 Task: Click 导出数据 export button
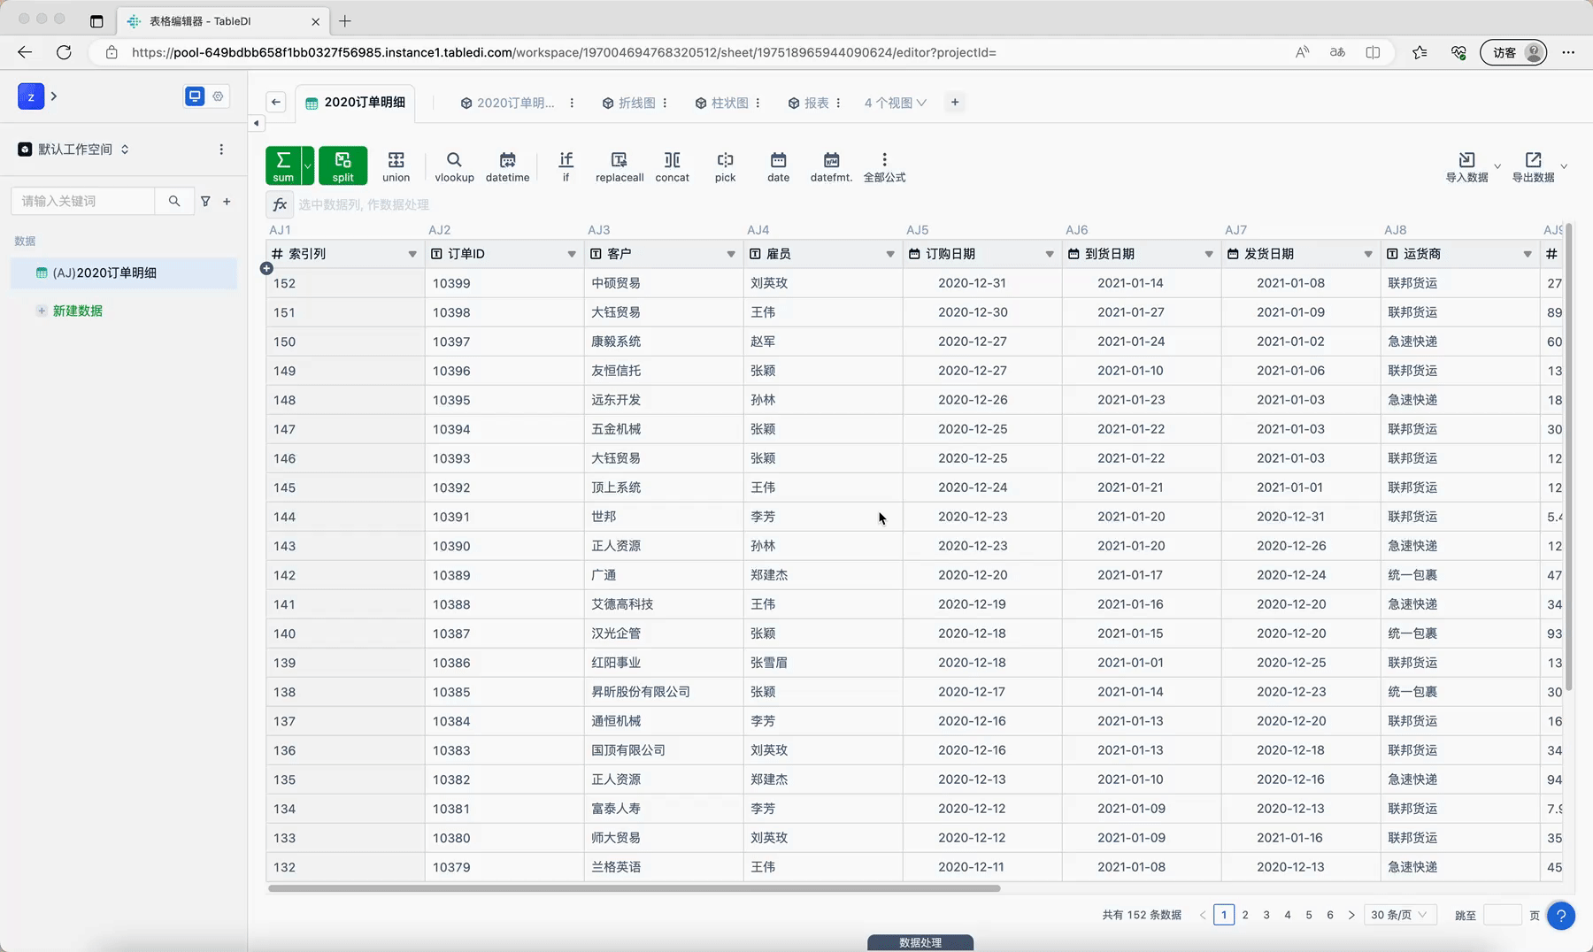point(1533,165)
